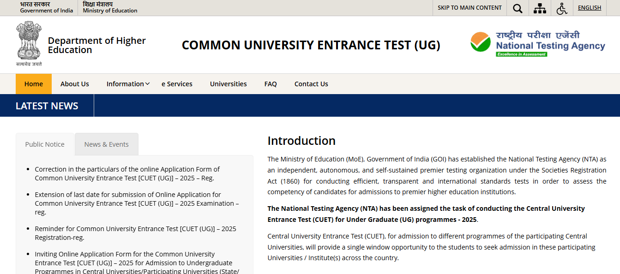Open the About Us menu item
Image resolution: width=620 pixels, height=274 pixels.
74,83
